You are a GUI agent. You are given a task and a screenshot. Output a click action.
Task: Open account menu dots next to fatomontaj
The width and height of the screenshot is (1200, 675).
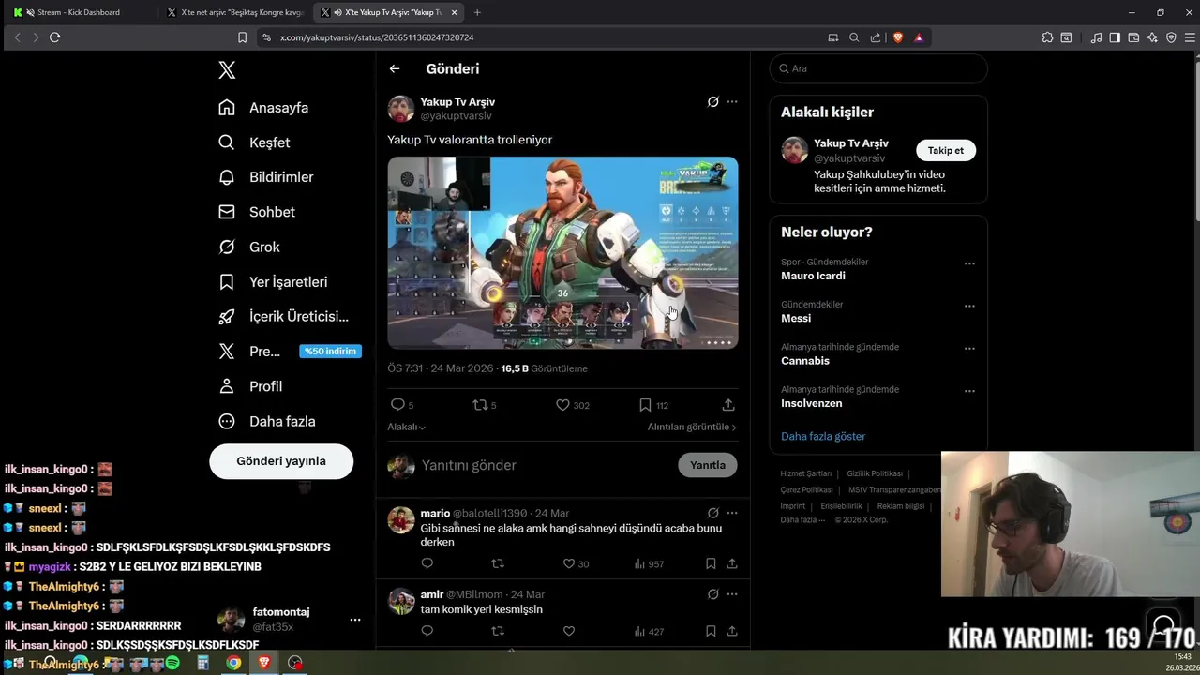(x=355, y=620)
